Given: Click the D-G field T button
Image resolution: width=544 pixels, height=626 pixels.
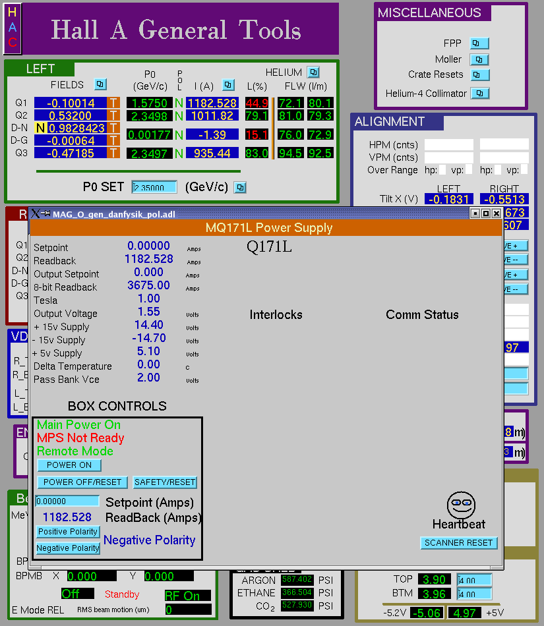Looking at the screenshot, I should [x=113, y=140].
